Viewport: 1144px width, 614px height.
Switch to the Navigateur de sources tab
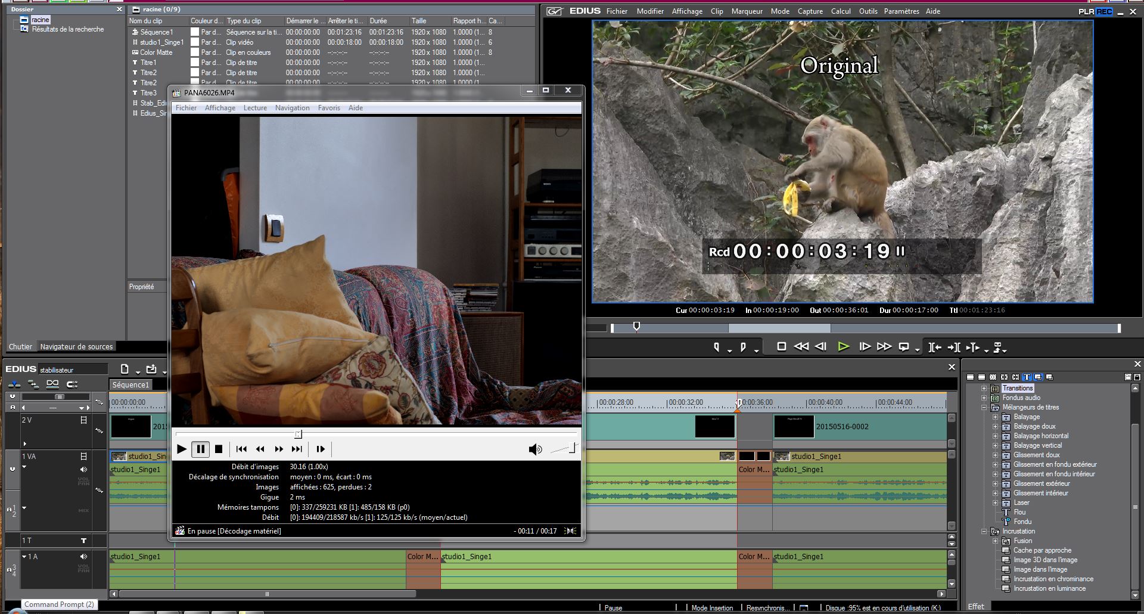click(x=76, y=346)
